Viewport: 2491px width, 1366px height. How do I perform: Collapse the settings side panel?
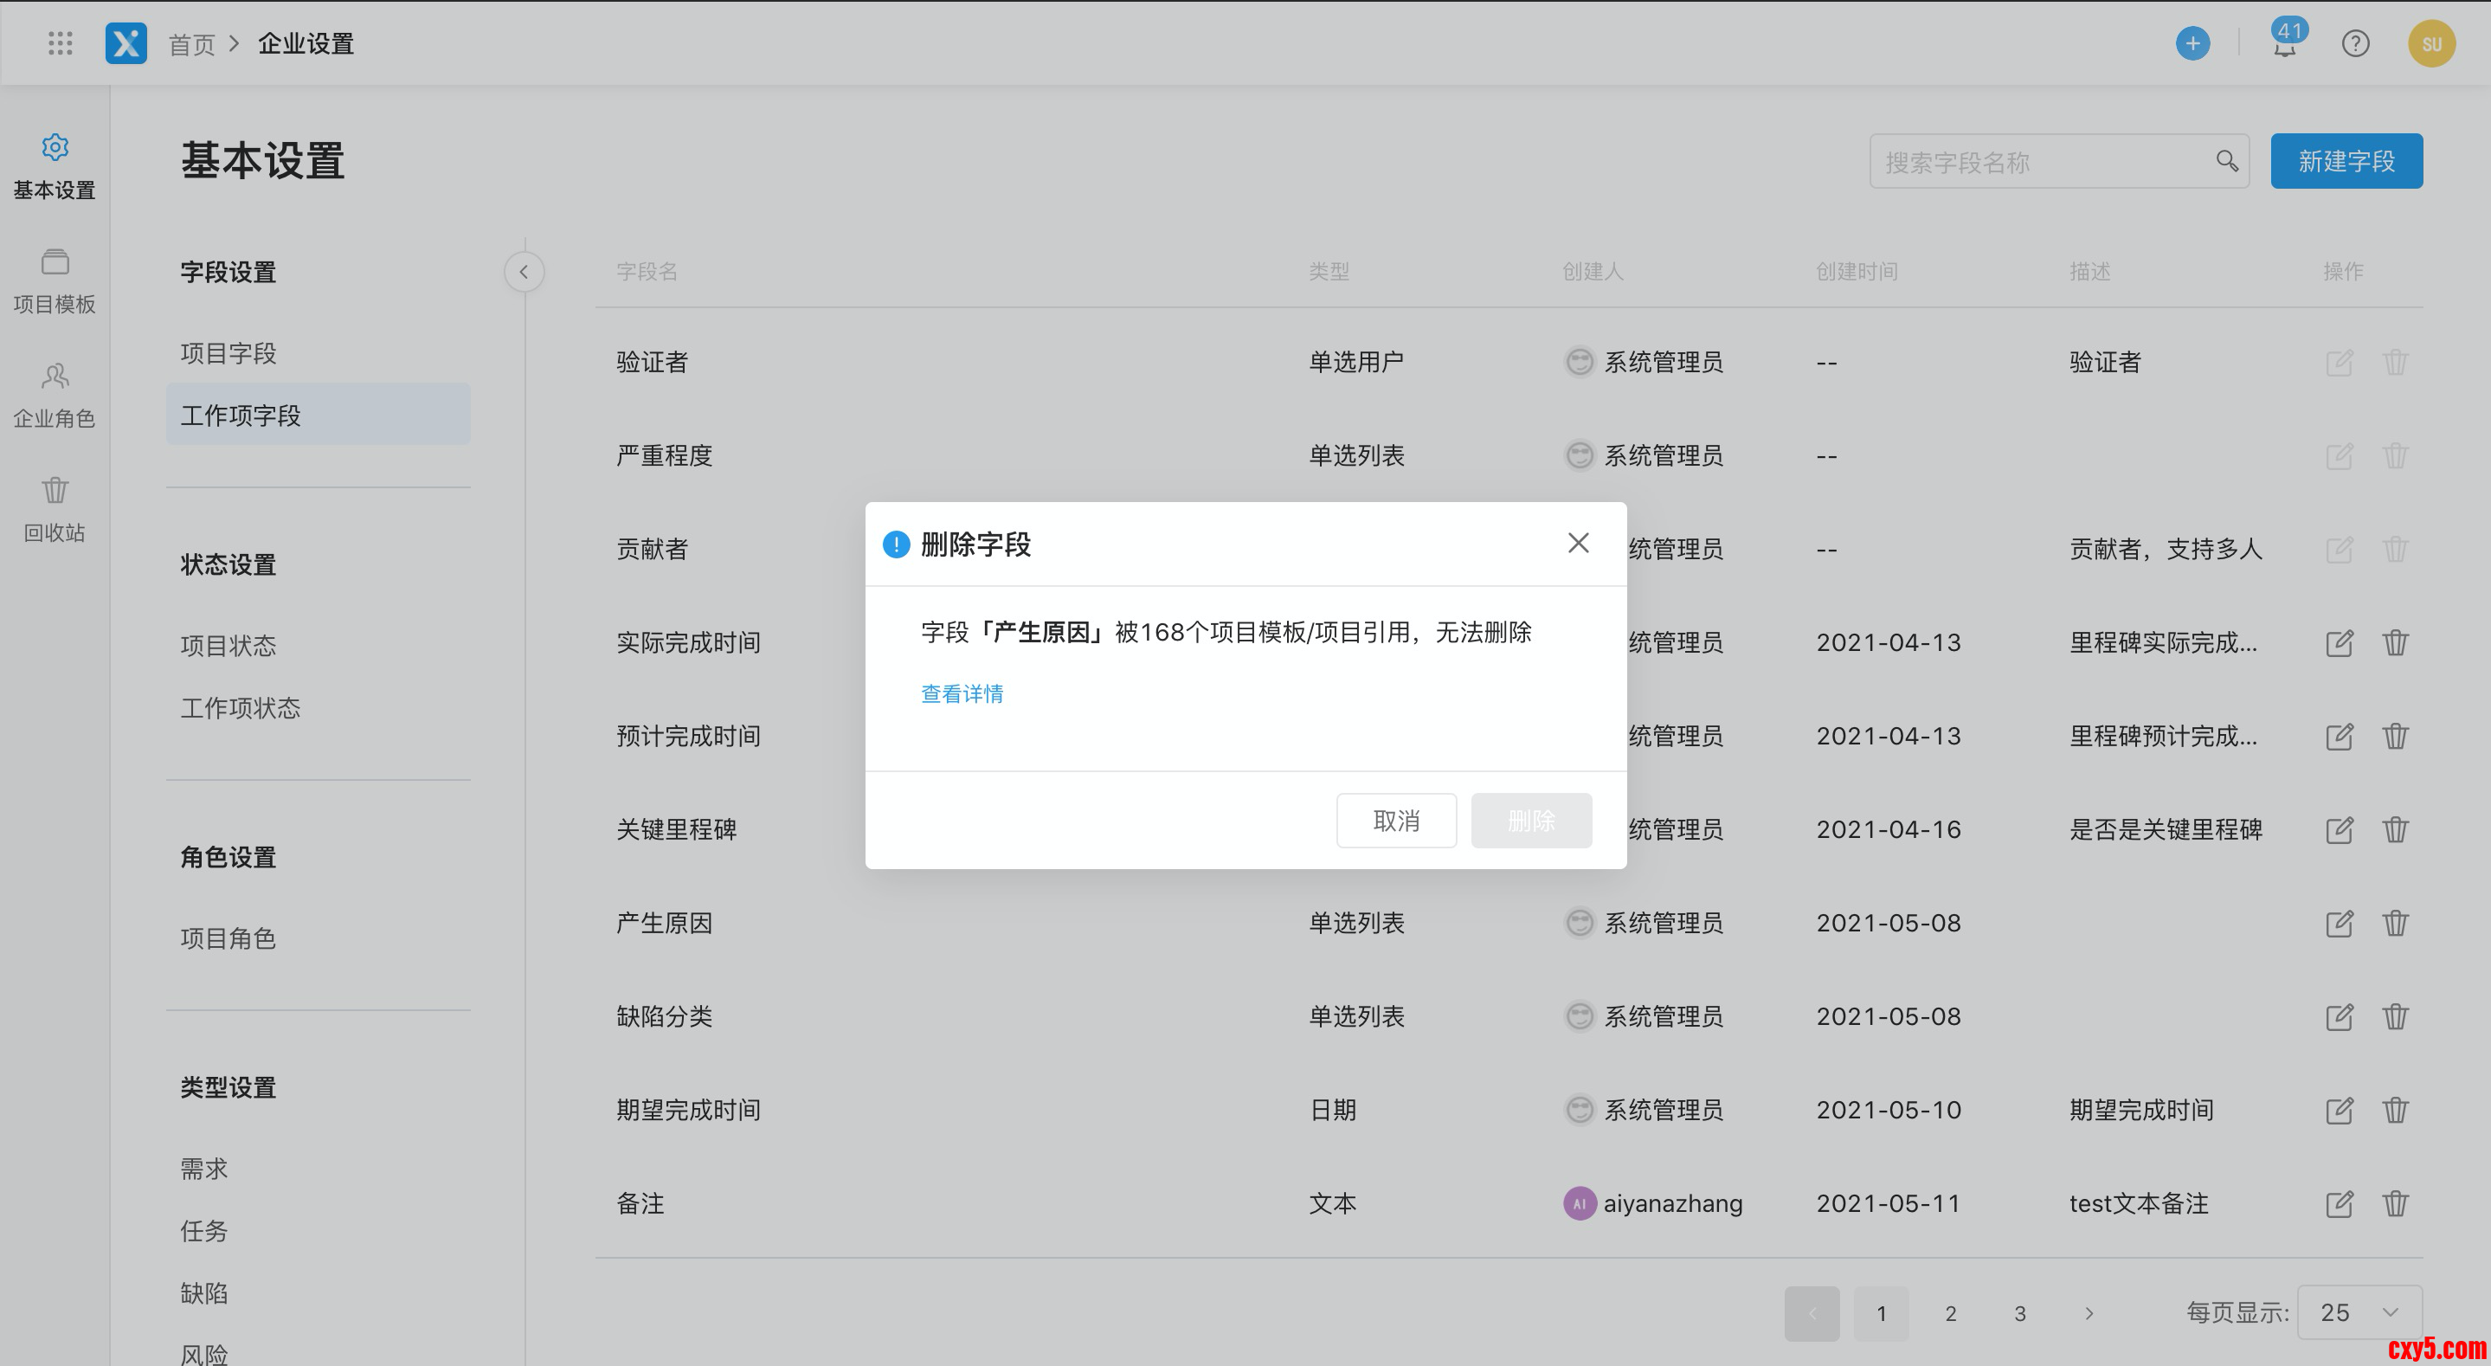(525, 272)
